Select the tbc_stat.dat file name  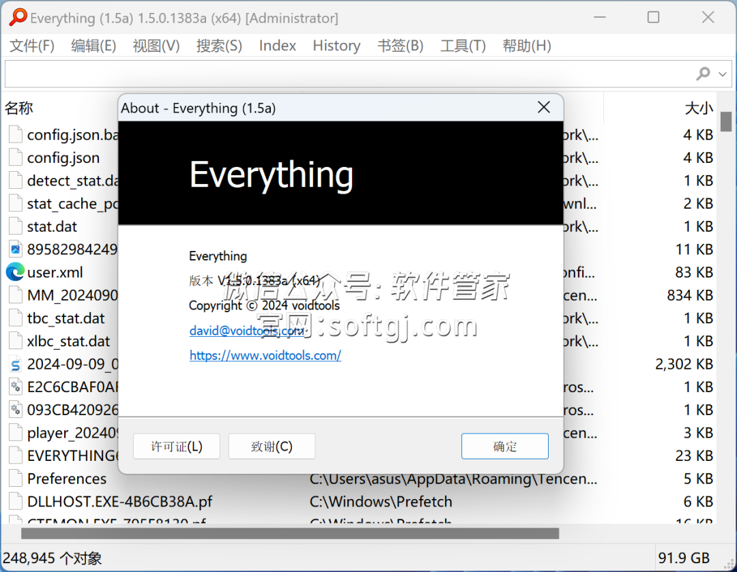[66, 318]
